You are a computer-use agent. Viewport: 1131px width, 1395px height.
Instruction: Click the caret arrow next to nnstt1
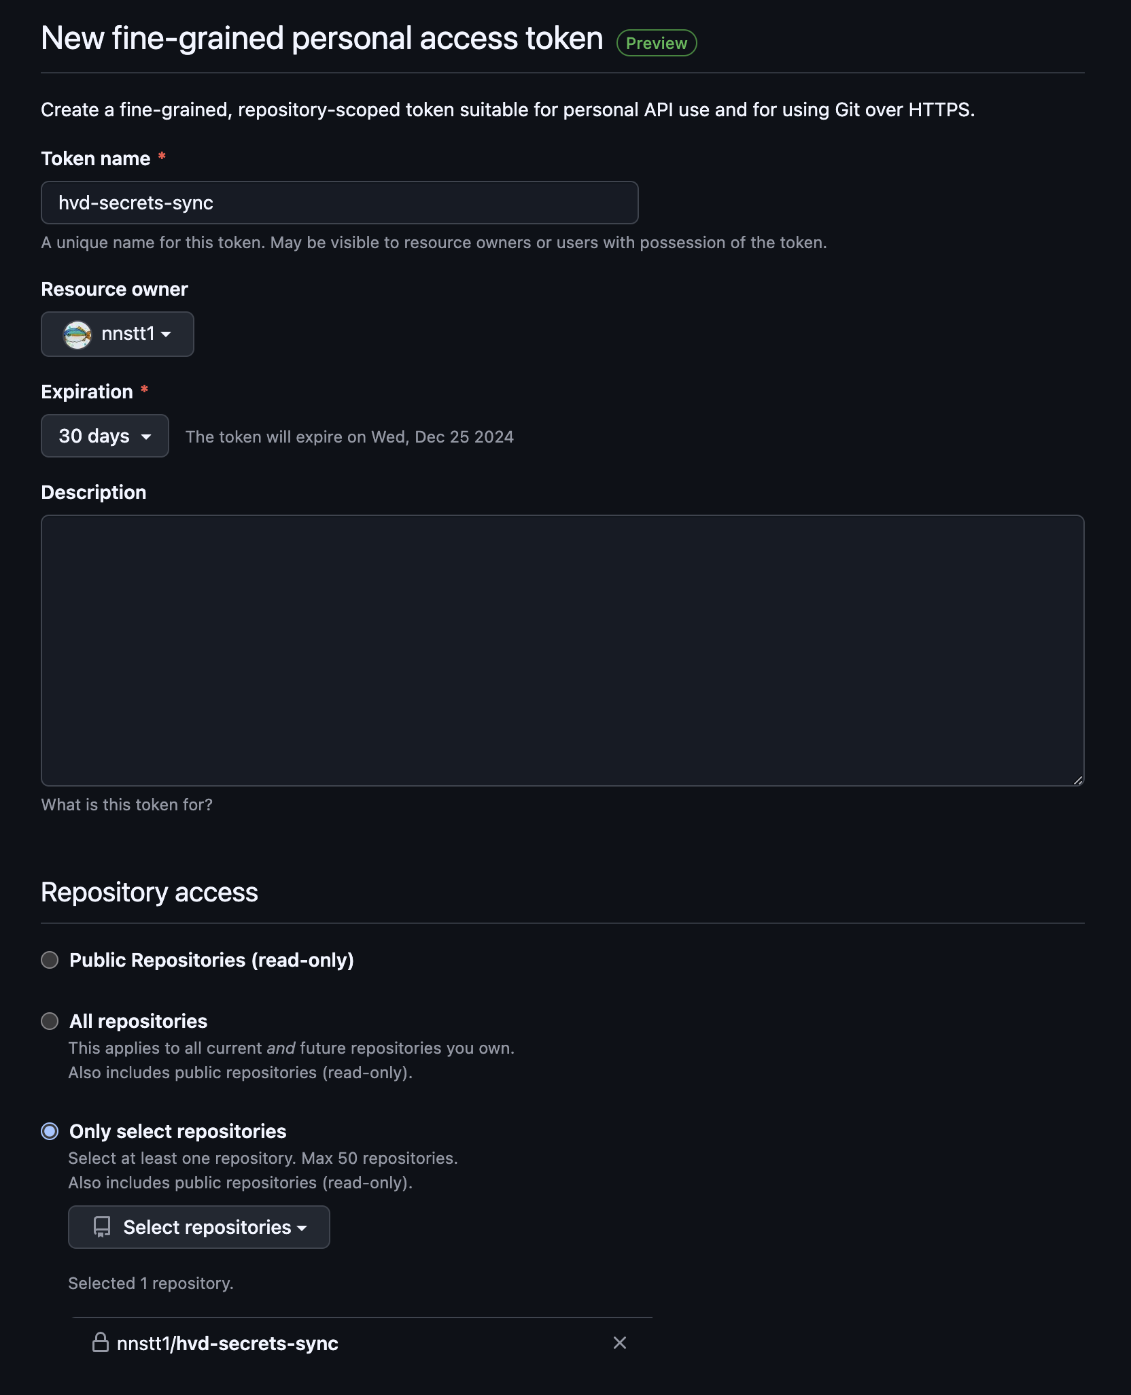pos(166,334)
